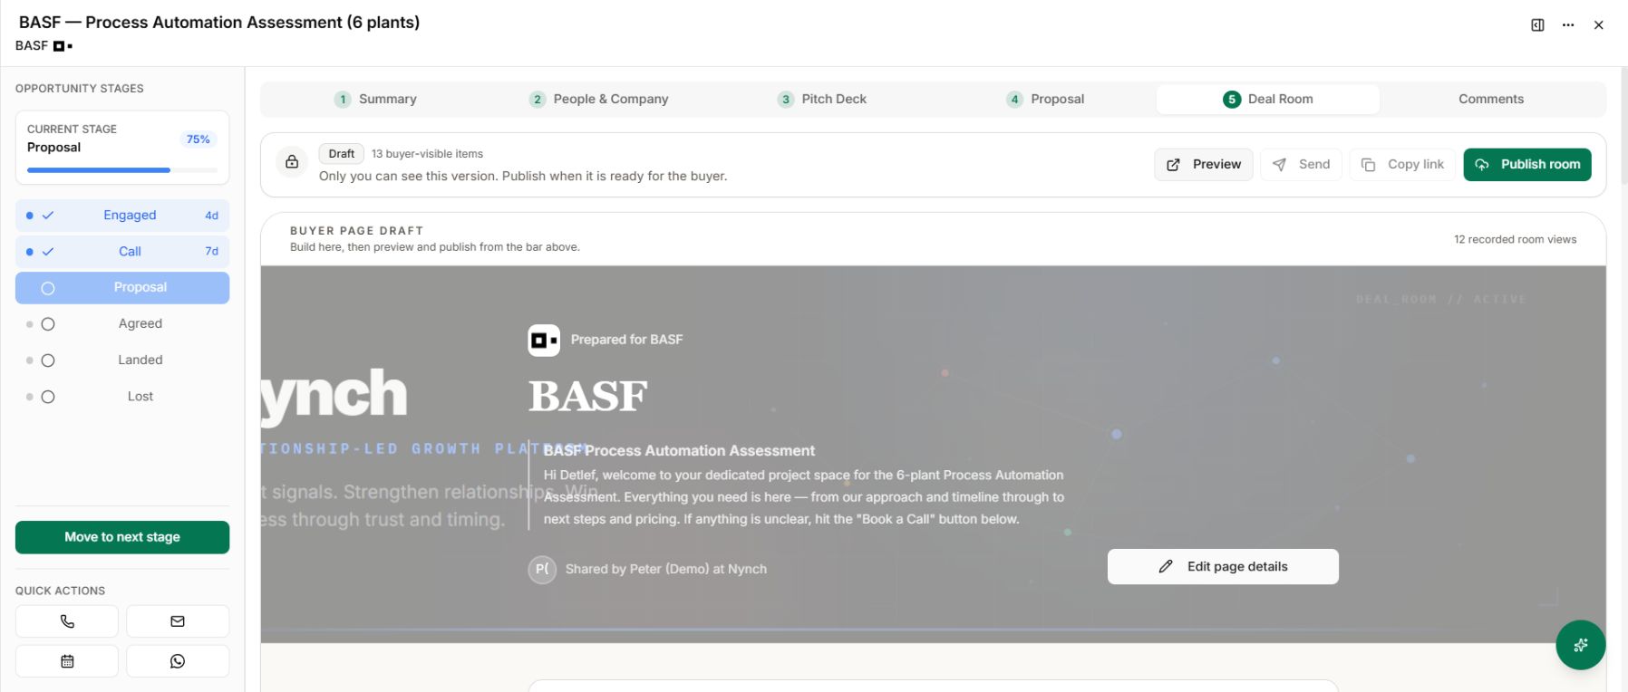Image resolution: width=1628 pixels, height=692 pixels.
Task: Click the email quick action icon
Action: 178,621
